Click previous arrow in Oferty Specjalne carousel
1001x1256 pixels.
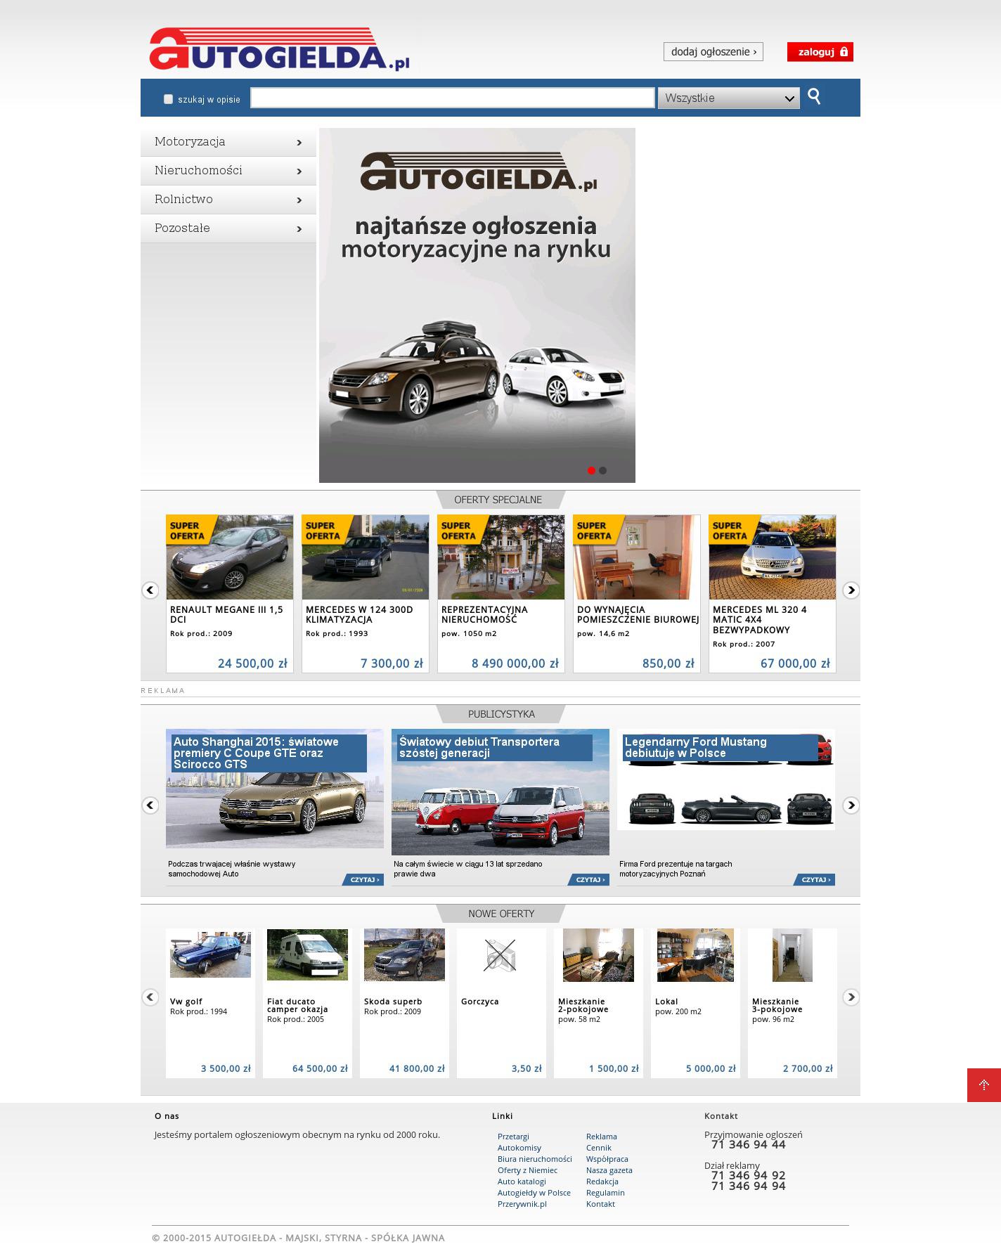tap(150, 590)
